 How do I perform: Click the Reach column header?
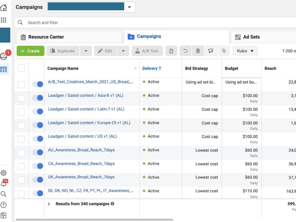click(270, 68)
